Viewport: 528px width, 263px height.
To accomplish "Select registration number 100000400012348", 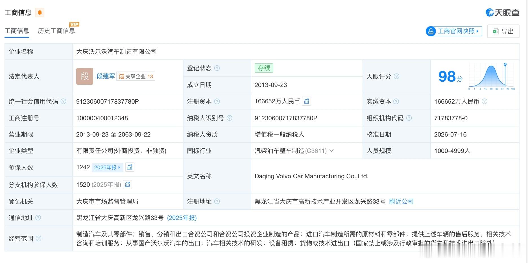I will (x=102, y=118).
